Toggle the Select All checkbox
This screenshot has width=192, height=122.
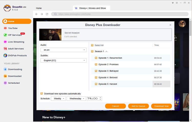coord(92,45)
